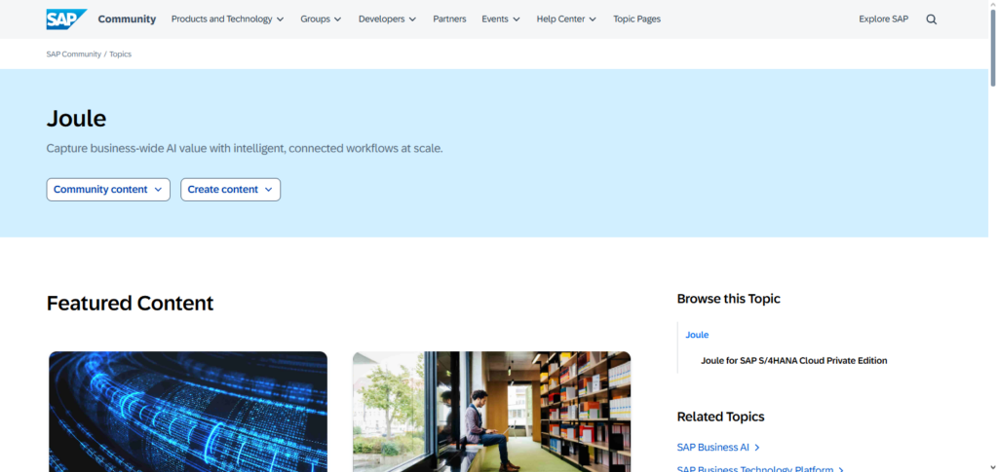The height and width of the screenshot is (472, 998).
Task: Open SAP Business Technology Platform related topic
Action: click(755, 469)
